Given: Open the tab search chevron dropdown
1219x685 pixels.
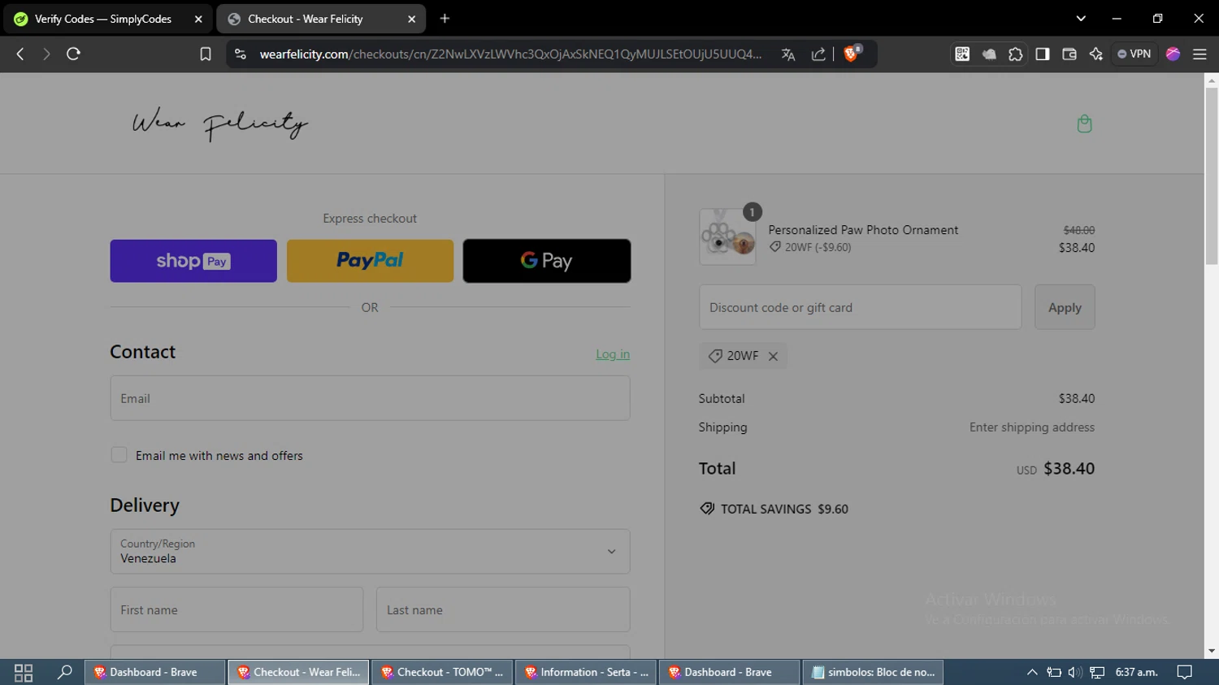Looking at the screenshot, I should [x=1081, y=18].
